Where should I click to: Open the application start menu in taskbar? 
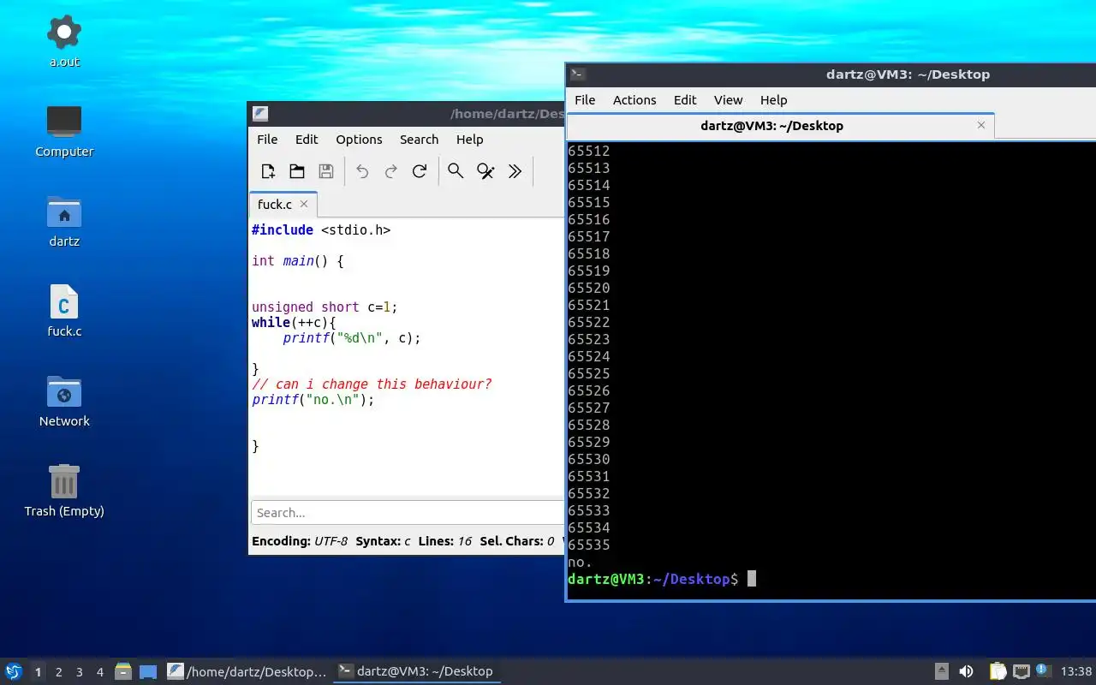click(13, 671)
